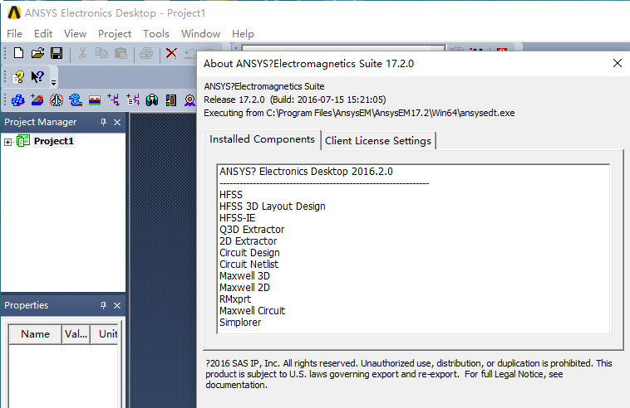Click 'Maxwell Circuit' in the components list
The image size is (630, 408).
(x=252, y=311)
